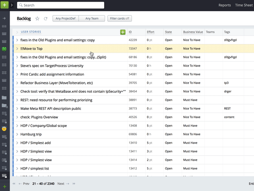This screenshot has width=254, height=191.
Task: Click the REST tag
Action: [227, 109]
